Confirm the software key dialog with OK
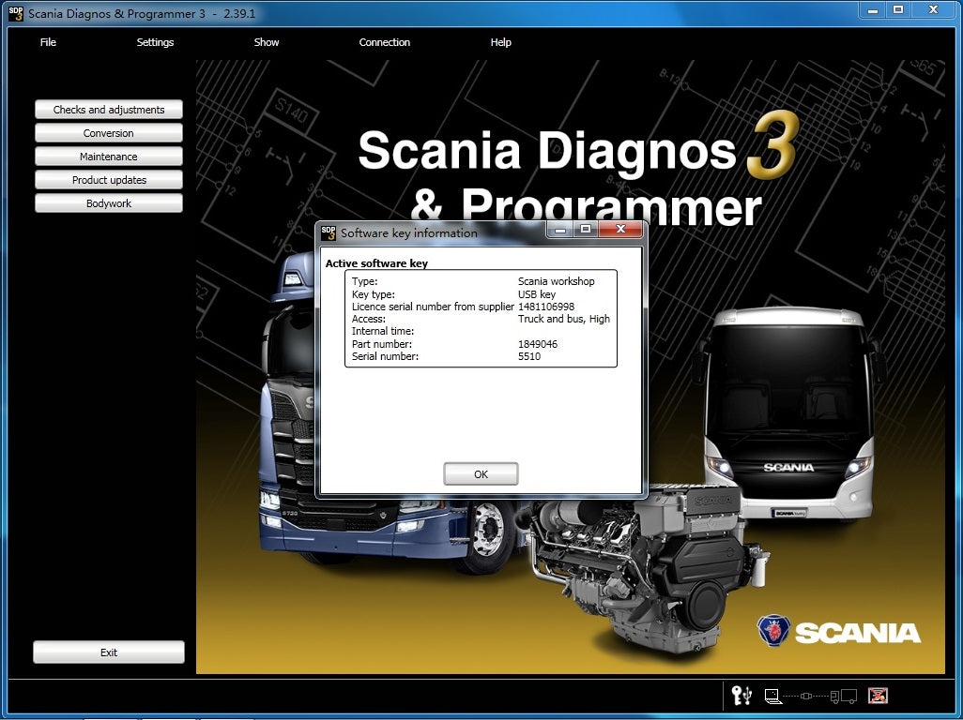The width and height of the screenshot is (963, 720). 481,473
